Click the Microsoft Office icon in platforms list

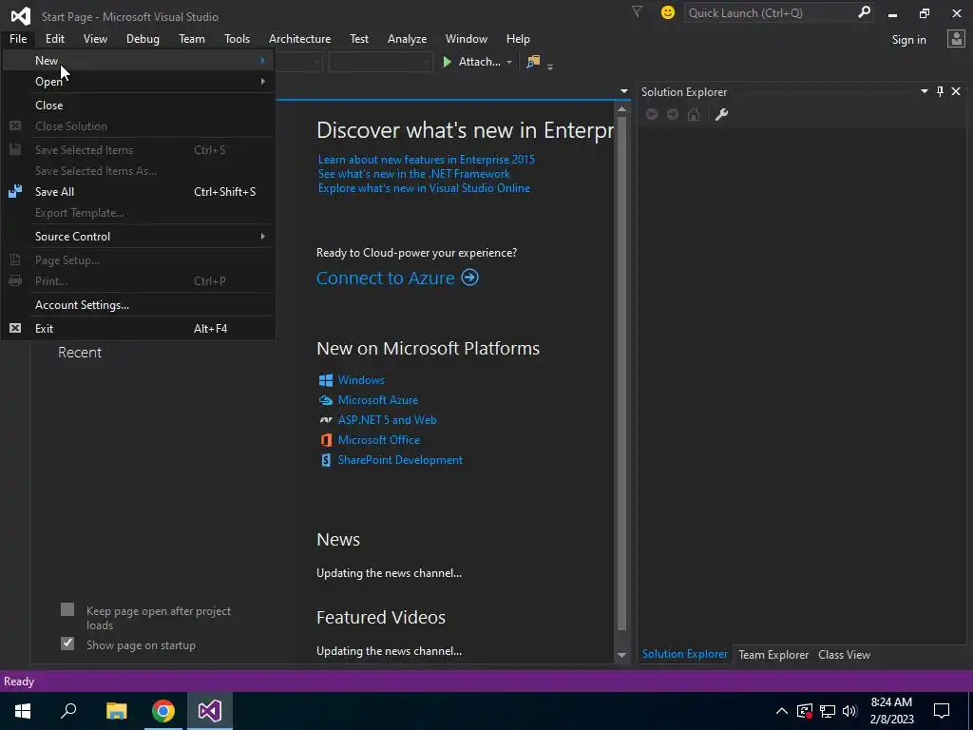[x=326, y=439]
